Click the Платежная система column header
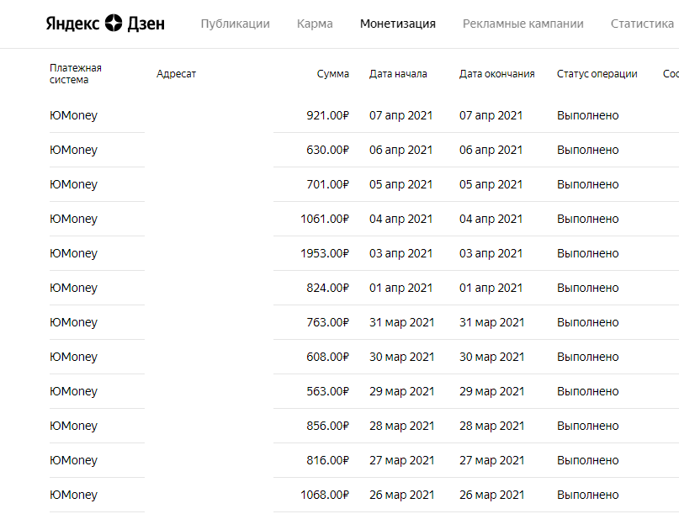This screenshot has height=514, width=679. click(x=76, y=74)
